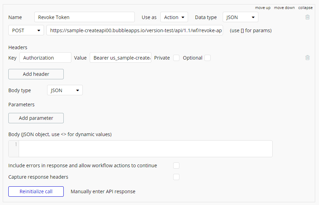Click the Add header button
The width and height of the screenshot is (319, 205).
click(x=36, y=74)
